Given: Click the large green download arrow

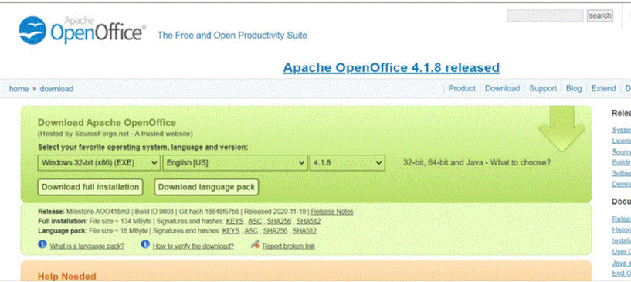Looking at the screenshot, I should [x=561, y=129].
